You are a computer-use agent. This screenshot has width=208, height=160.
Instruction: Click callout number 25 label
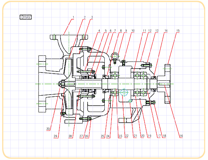click(x=103, y=136)
